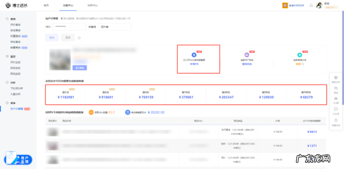Click the 第10名 ¥379061 cell

coord(186,95)
